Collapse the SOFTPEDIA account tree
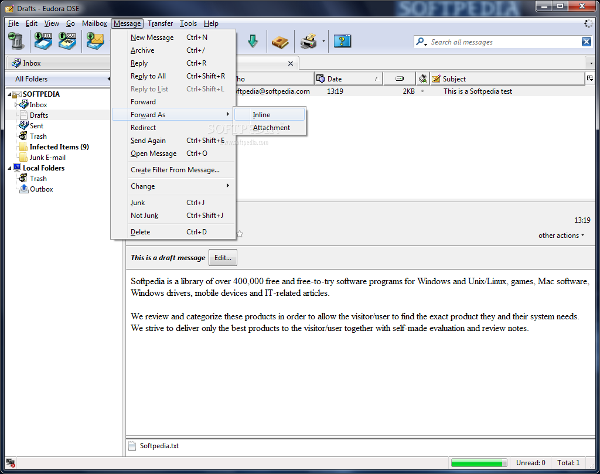 [9, 94]
